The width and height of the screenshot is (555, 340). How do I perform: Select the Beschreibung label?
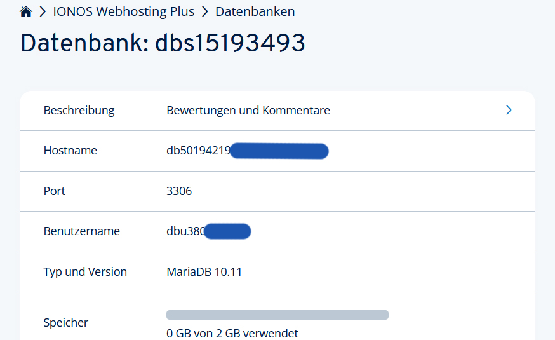pyautogui.click(x=79, y=111)
